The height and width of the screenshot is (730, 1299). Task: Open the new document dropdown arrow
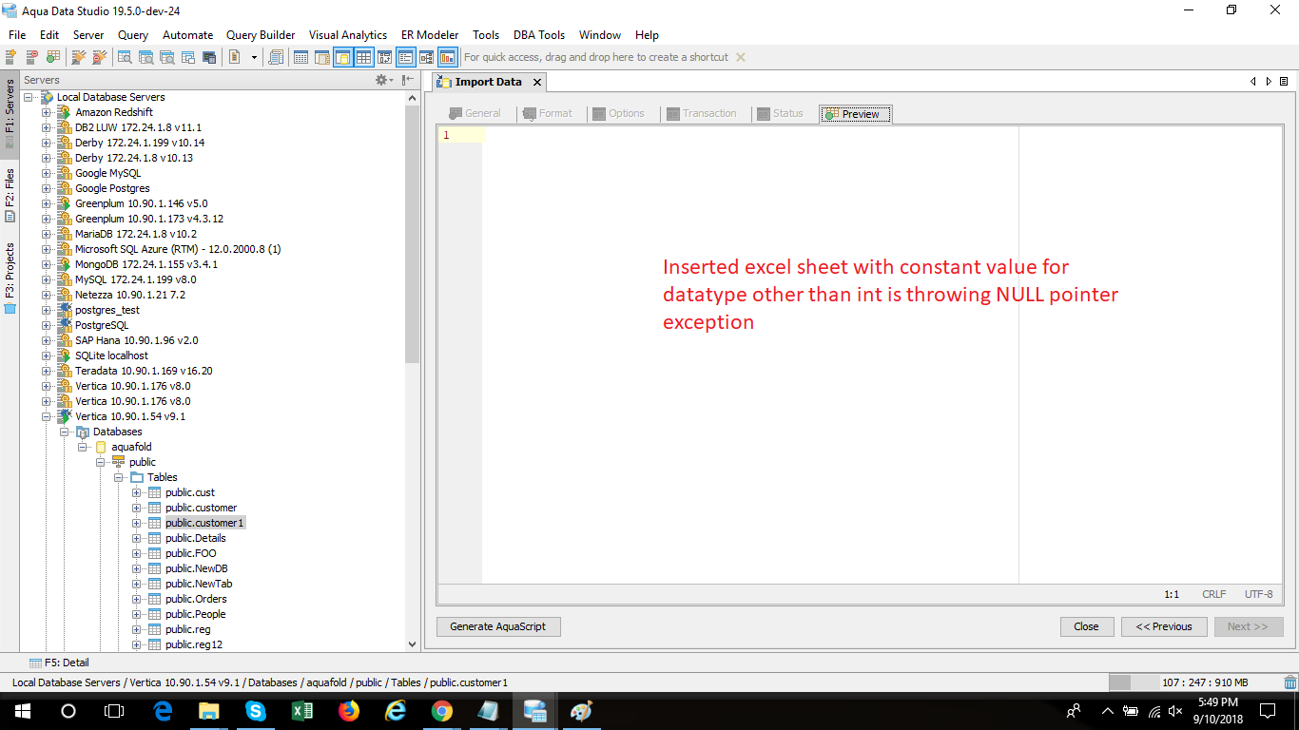point(254,58)
